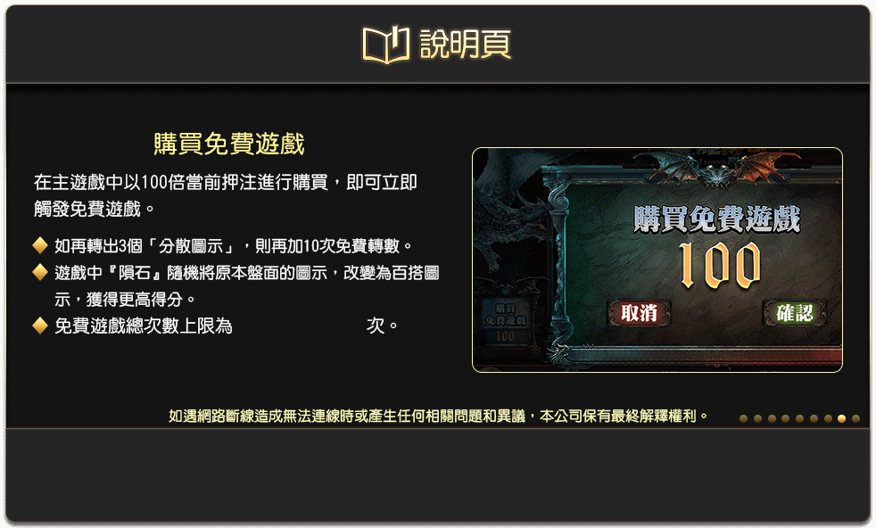Screen dimensions: 876x528
Task: Click the winged dragon emblem atop the preview frame
Action: [x=718, y=168]
